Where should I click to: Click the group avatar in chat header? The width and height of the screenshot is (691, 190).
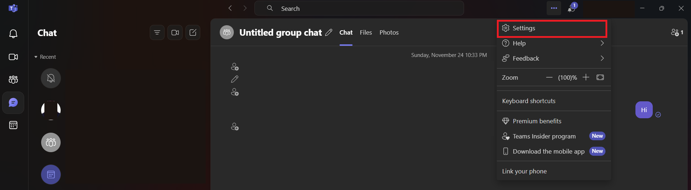coord(227,32)
